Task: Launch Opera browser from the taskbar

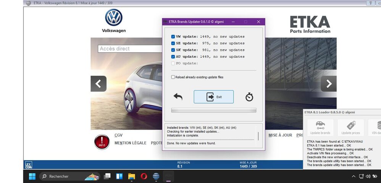Action: [x=144, y=176]
